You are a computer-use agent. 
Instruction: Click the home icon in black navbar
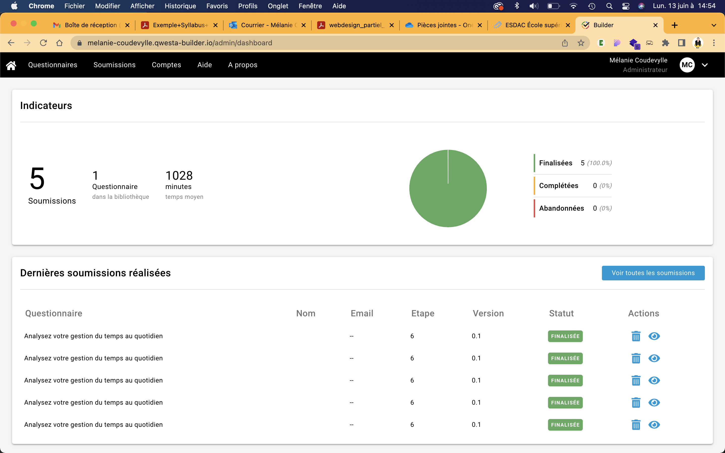point(11,65)
